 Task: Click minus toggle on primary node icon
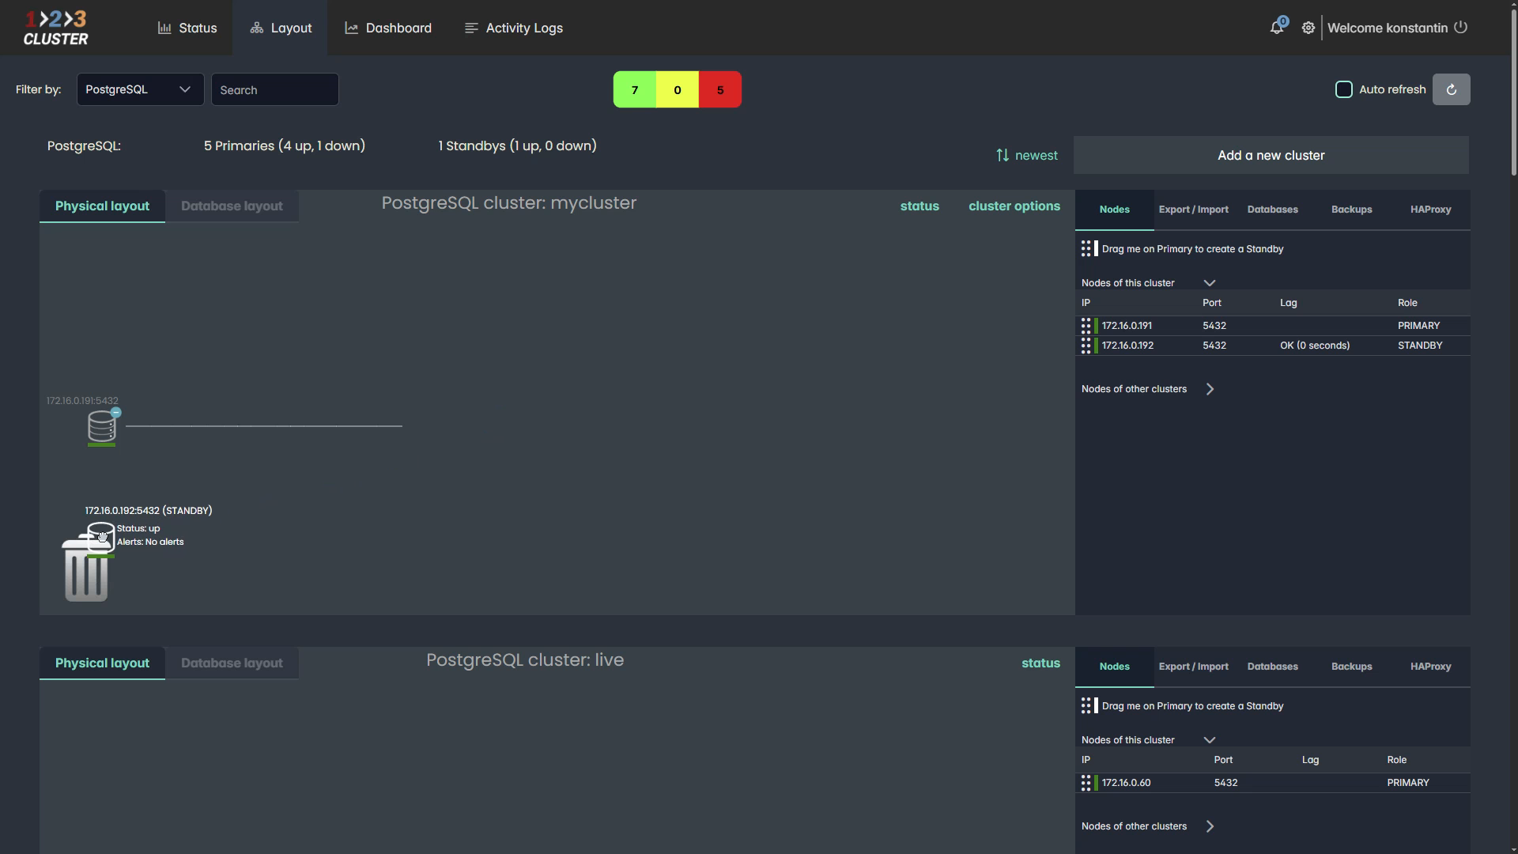[116, 413]
